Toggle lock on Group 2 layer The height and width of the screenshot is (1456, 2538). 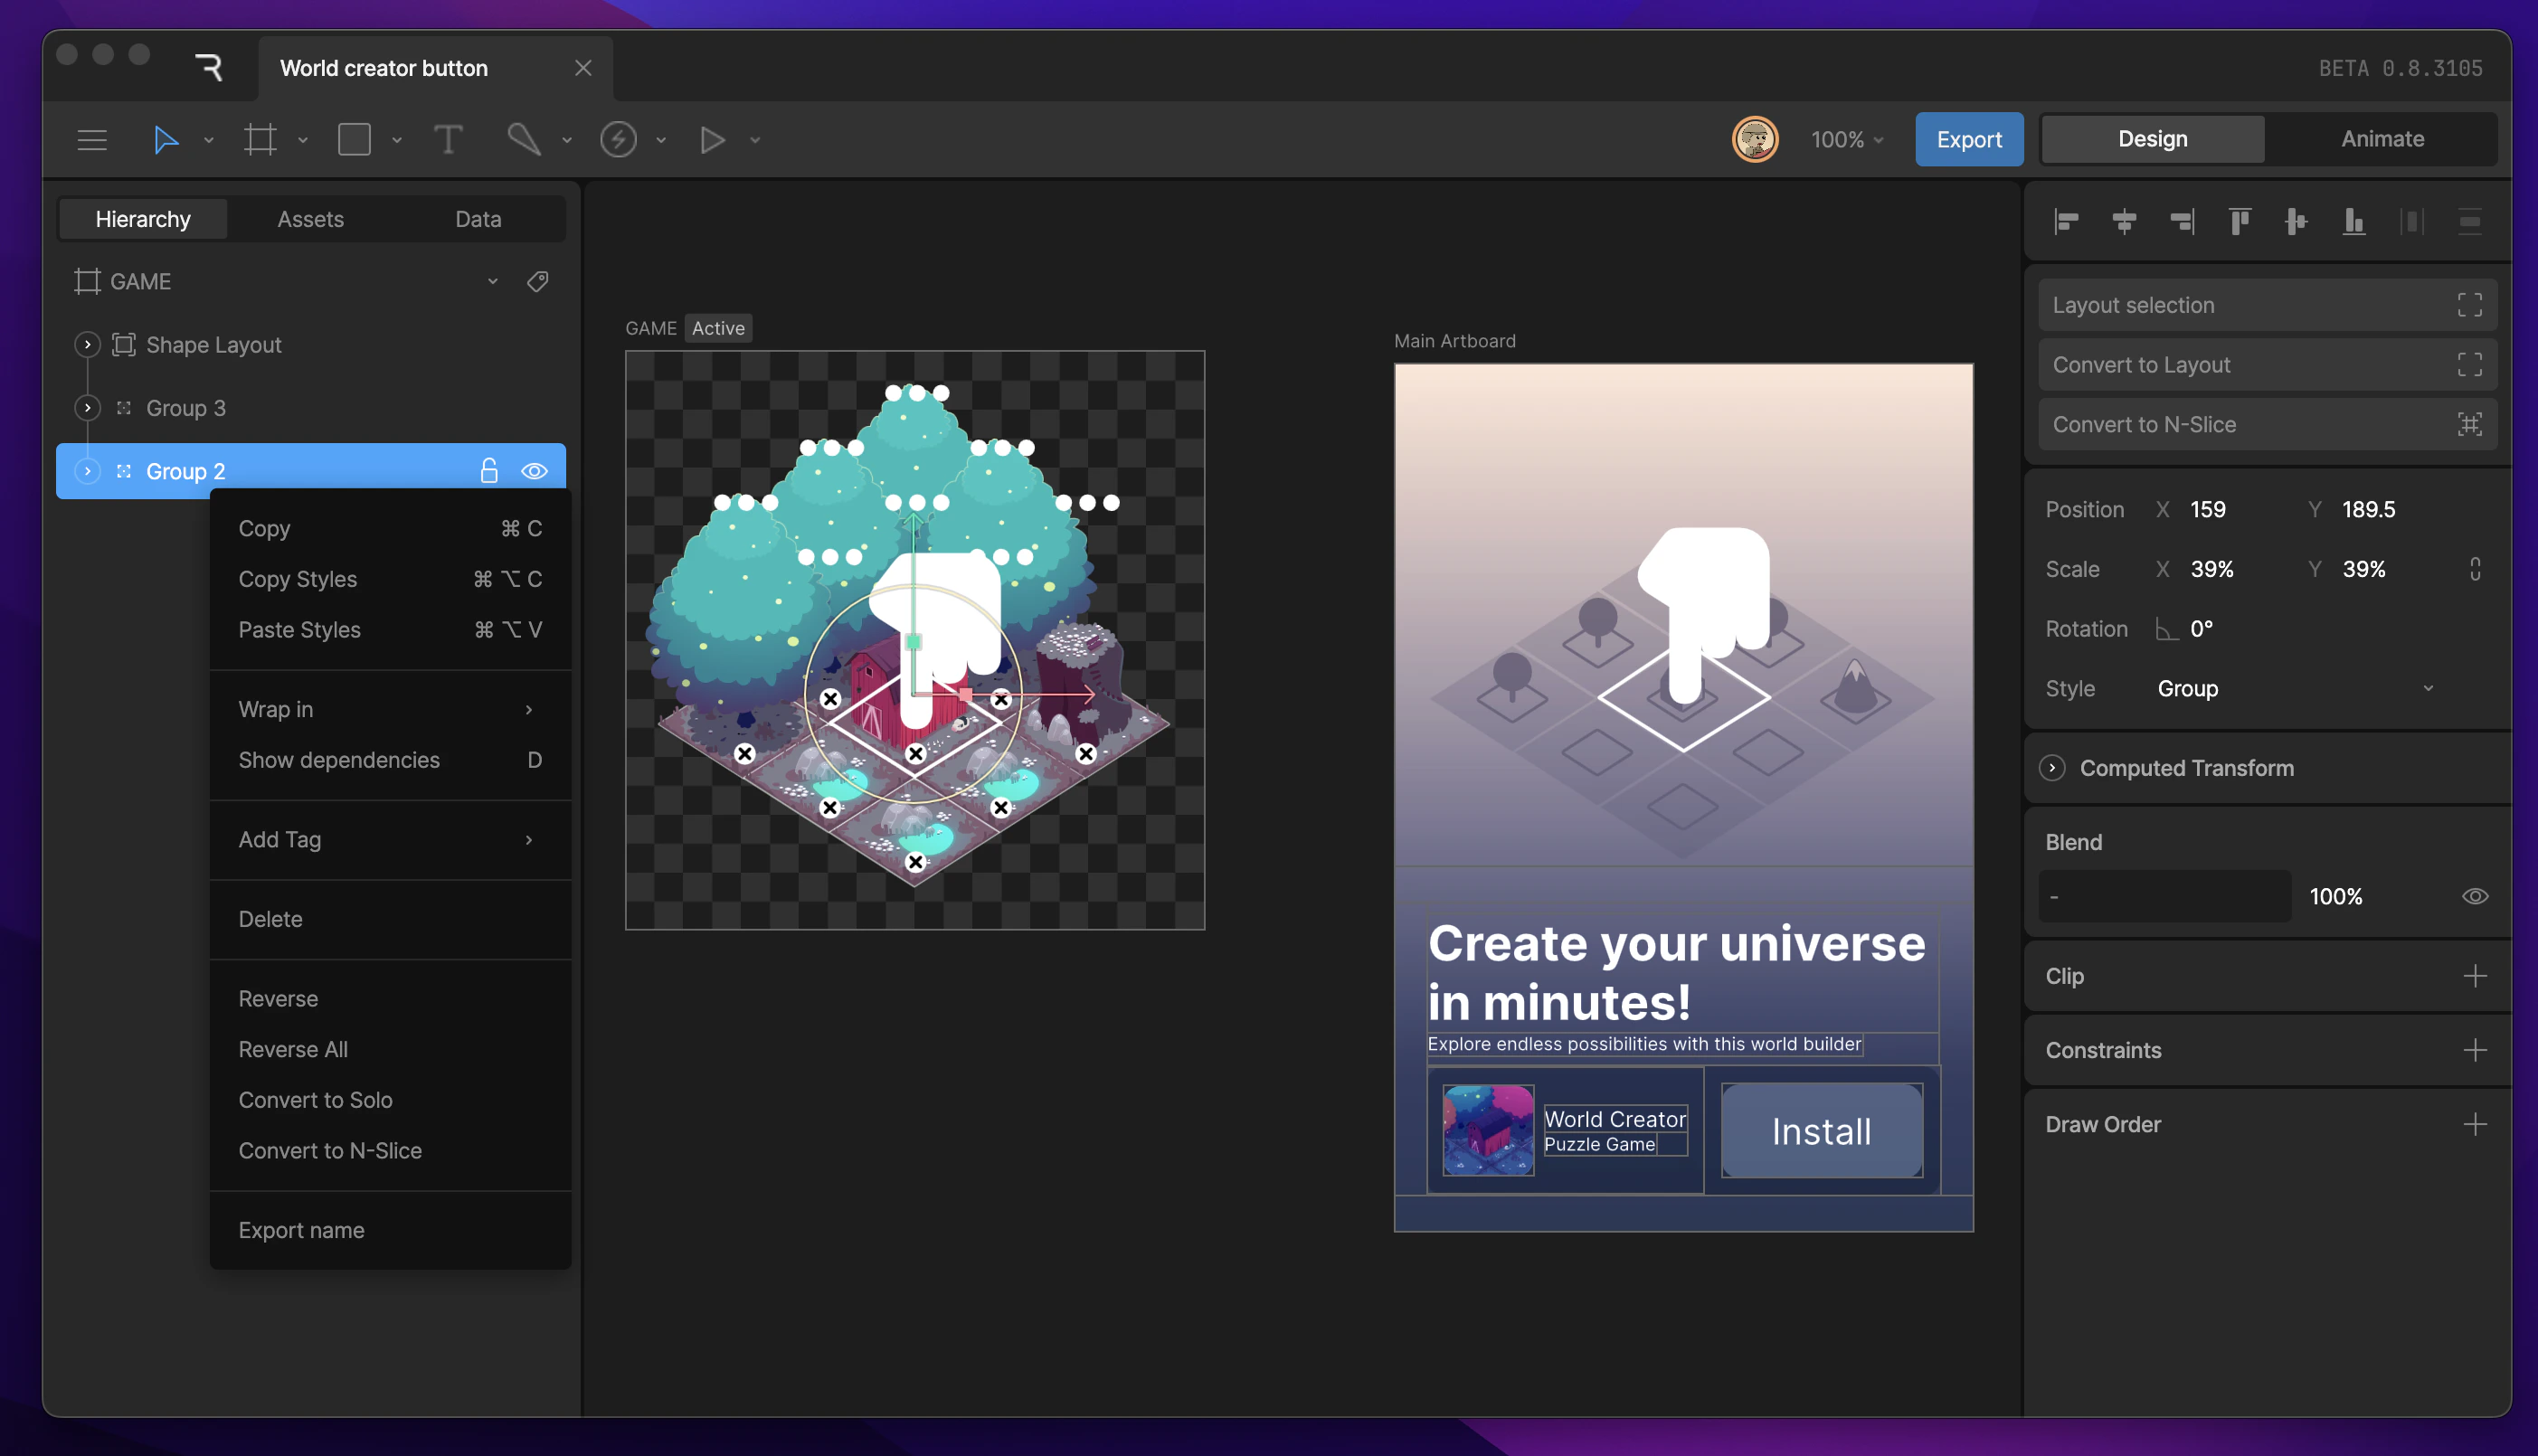pyautogui.click(x=488, y=471)
